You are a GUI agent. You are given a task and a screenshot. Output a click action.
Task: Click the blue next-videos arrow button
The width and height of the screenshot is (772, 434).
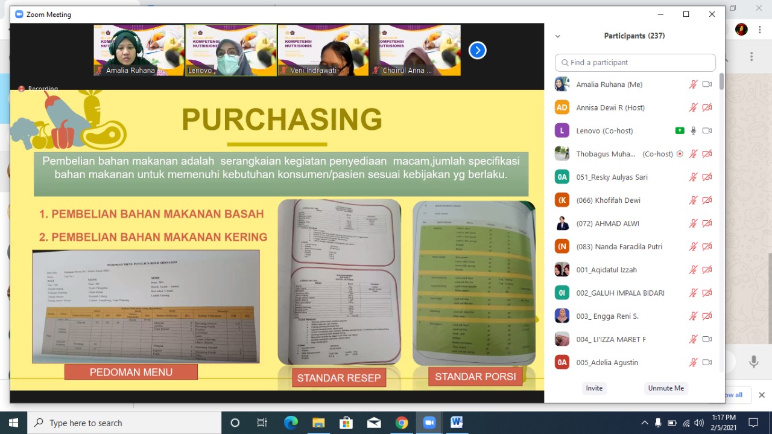[x=477, y=51]
